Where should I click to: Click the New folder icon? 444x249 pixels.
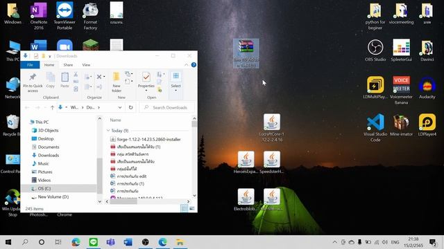point(117,77)
